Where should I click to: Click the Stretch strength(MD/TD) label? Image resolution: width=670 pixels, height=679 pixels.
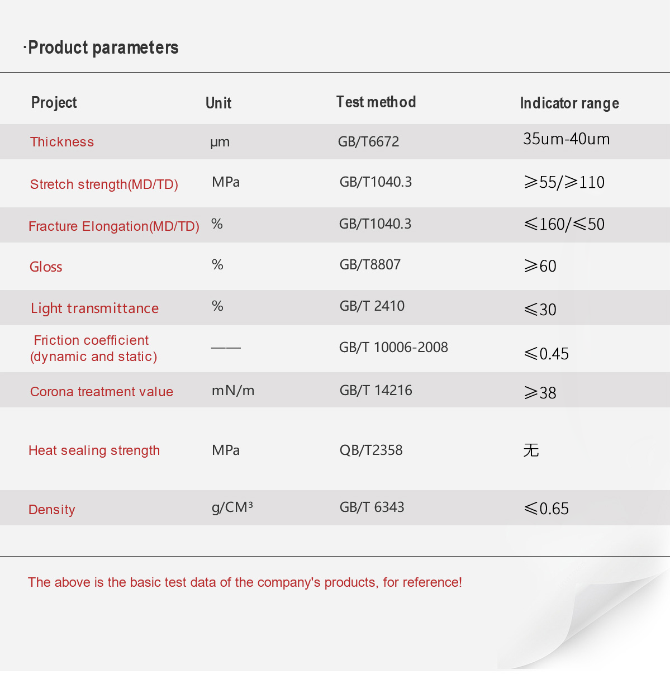pyautogui.click(x=104, y=184)
